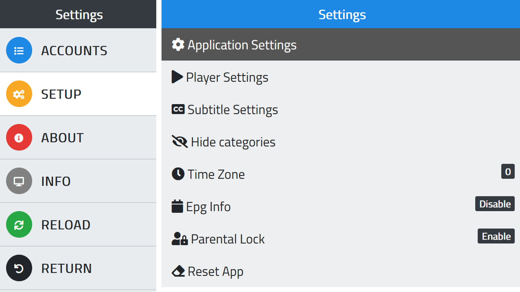Image resolution: width=520 pixels, height=292 pixels.
Task: Select the RELOAD label in sidebar
Action: point(66,225)
